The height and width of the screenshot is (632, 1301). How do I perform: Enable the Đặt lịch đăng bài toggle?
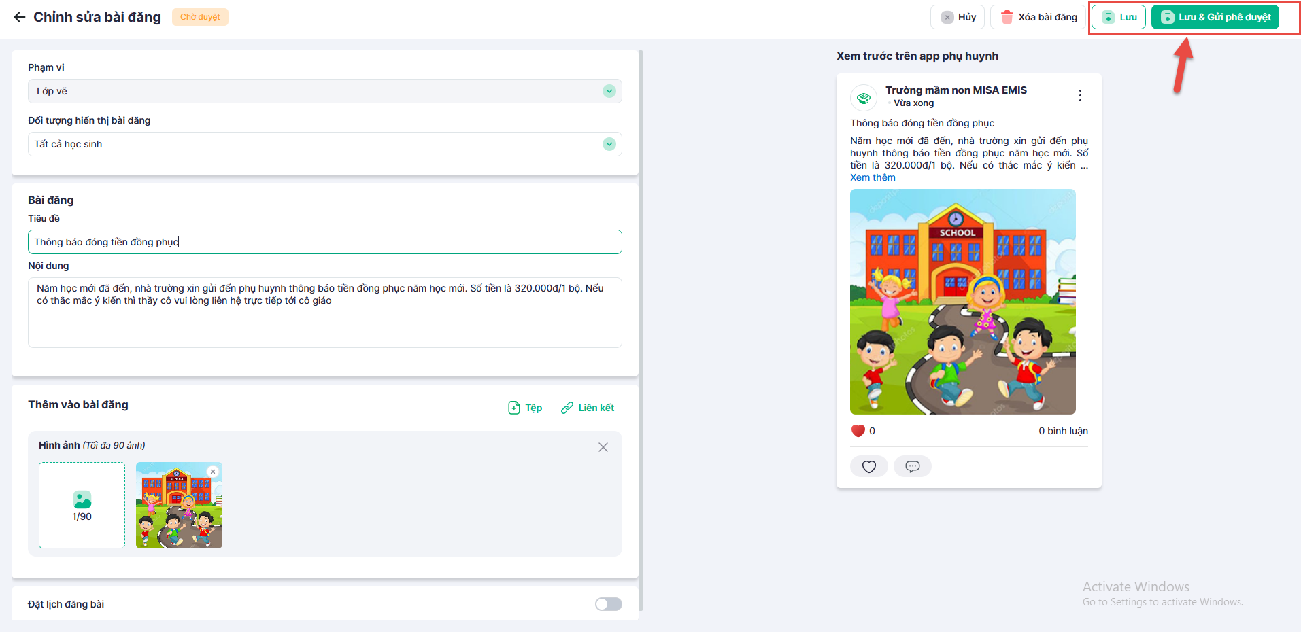point(609,604)
